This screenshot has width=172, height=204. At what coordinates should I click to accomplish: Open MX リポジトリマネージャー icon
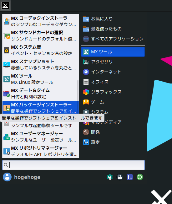pos(7,151)
